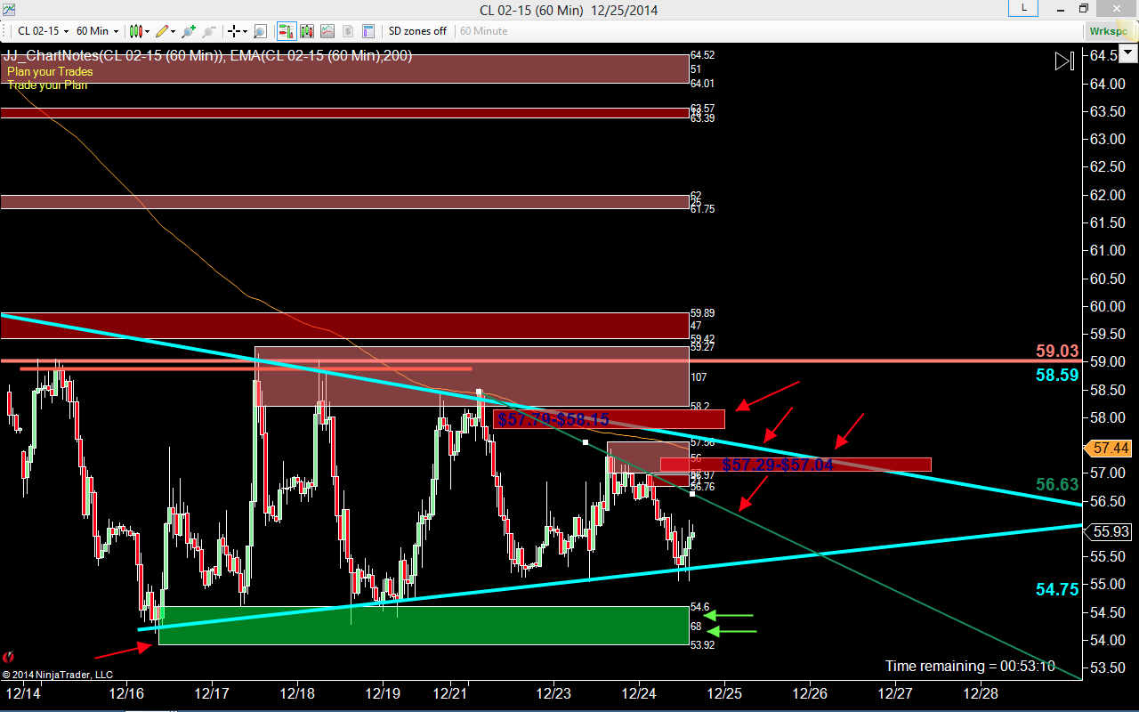The height and width of the screenshot is (712, 1139).
Task: Select the pencil drawing tools icon
Action: 162,31
